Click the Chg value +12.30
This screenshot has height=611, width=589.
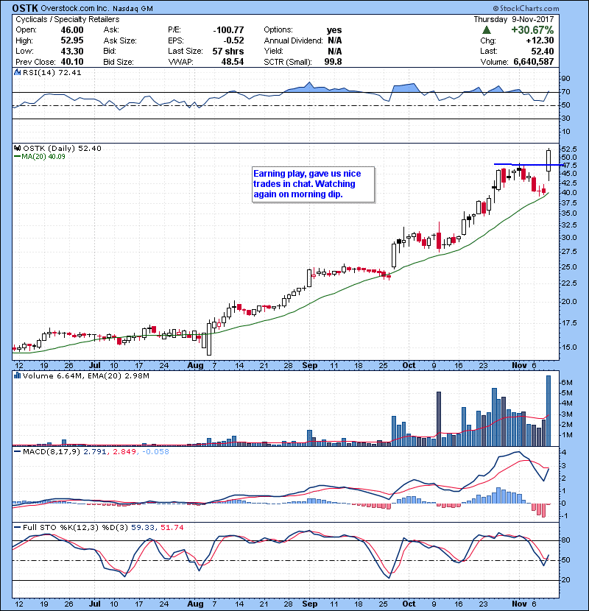click(x=540, y=40)
